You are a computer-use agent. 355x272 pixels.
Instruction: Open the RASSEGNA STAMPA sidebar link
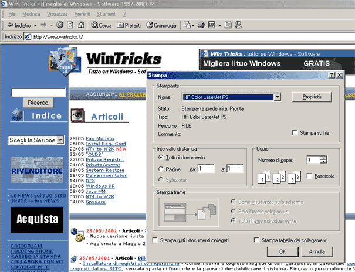point(36,256)
